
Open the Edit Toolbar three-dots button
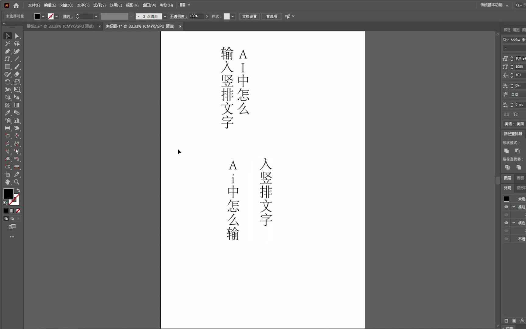(12, 237)
